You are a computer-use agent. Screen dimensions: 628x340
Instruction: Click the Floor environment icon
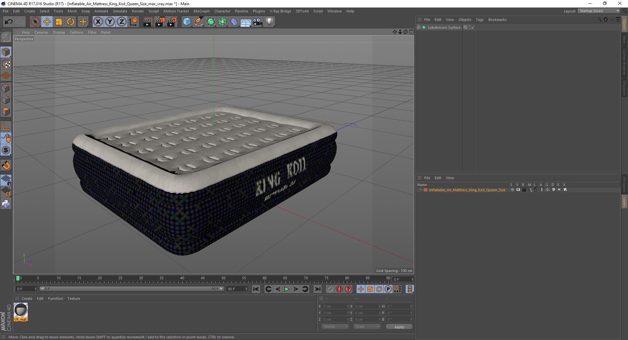point(246,22)
